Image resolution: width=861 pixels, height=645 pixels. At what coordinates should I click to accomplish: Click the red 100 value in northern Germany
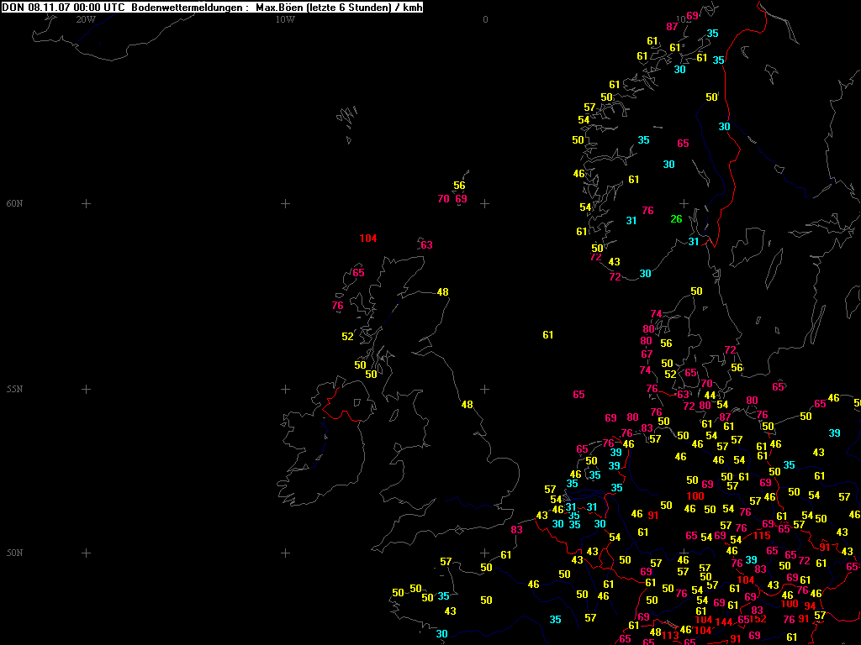[x=695, y=496]
